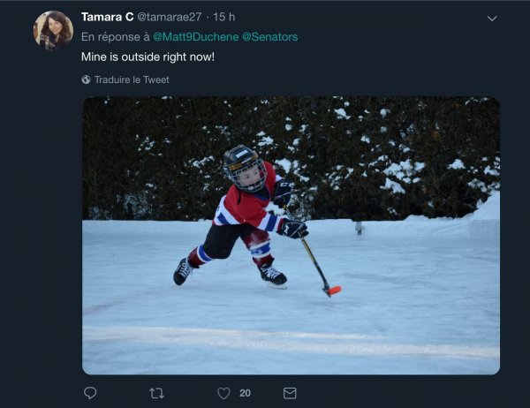Click the orange ball in the photo
Screen dimensions: 530x408
335,290
